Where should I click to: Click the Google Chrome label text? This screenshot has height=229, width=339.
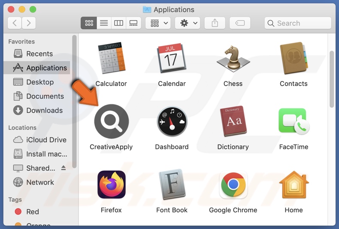pyautogui.click(x=233, y=210)
